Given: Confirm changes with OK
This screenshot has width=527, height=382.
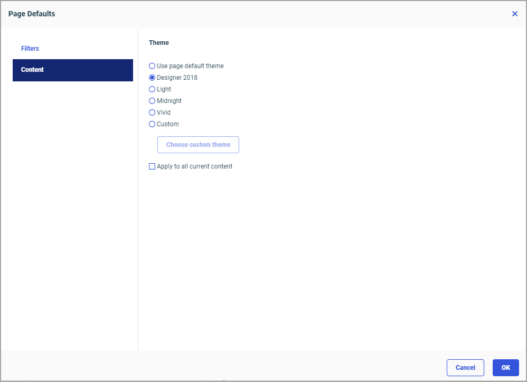Looking at the screenshot, I should coord(505,367).
